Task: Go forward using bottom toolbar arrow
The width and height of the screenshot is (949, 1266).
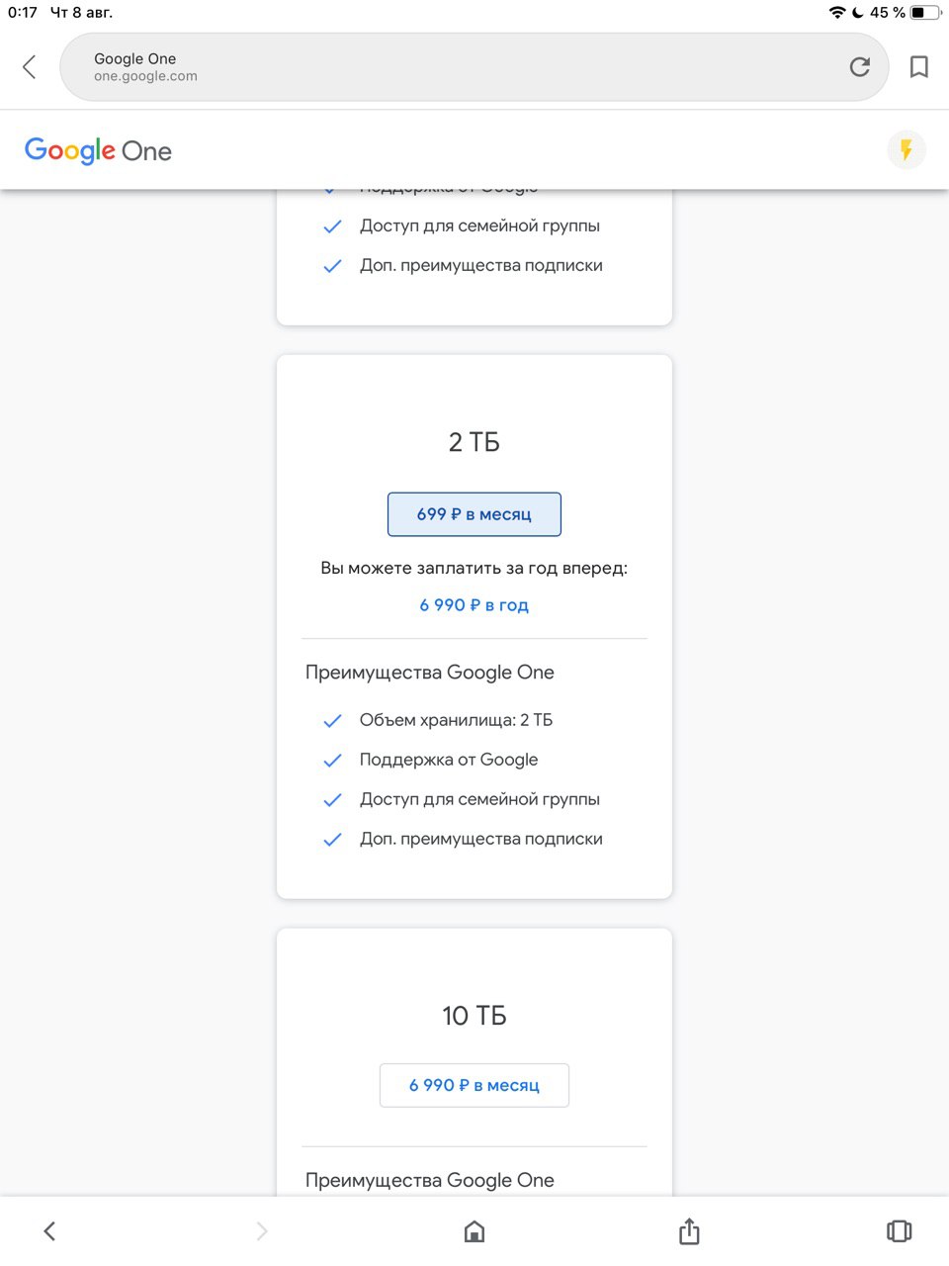Action: (262, 1231)
